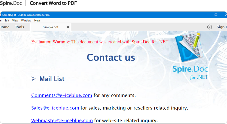Screen dimensions: 227x124
Task: Switch to the Tools tab
Action: click(x=20, y=27)
